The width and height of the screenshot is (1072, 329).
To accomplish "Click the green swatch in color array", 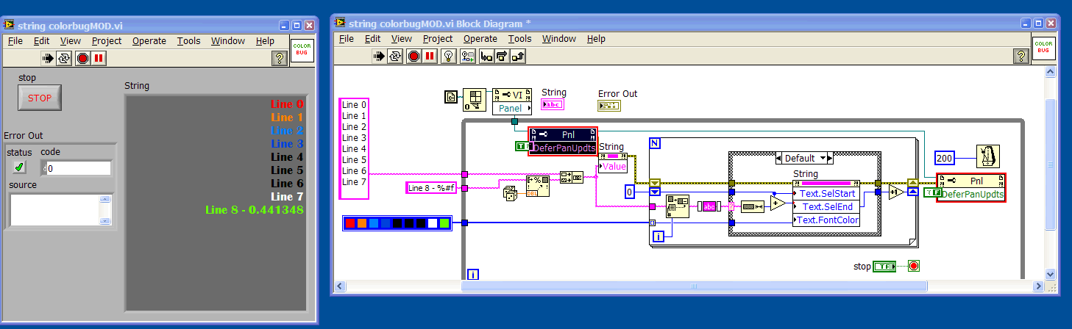I will pyautogui.click(x=444, y=223).
